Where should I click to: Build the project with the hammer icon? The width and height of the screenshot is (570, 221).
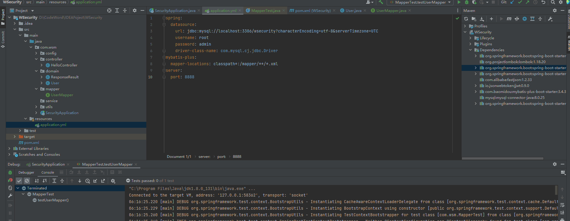[x=381, y=2]
